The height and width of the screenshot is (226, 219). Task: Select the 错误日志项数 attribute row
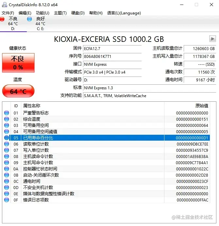(106, 200)
